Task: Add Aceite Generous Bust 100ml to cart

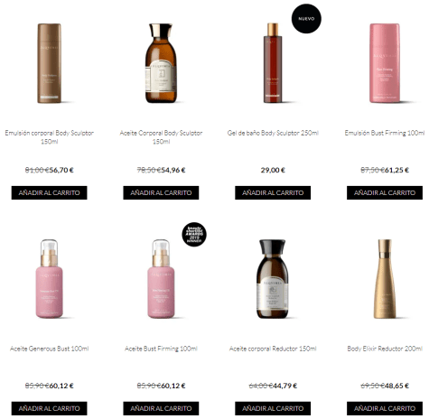Action: coord(50,408)
